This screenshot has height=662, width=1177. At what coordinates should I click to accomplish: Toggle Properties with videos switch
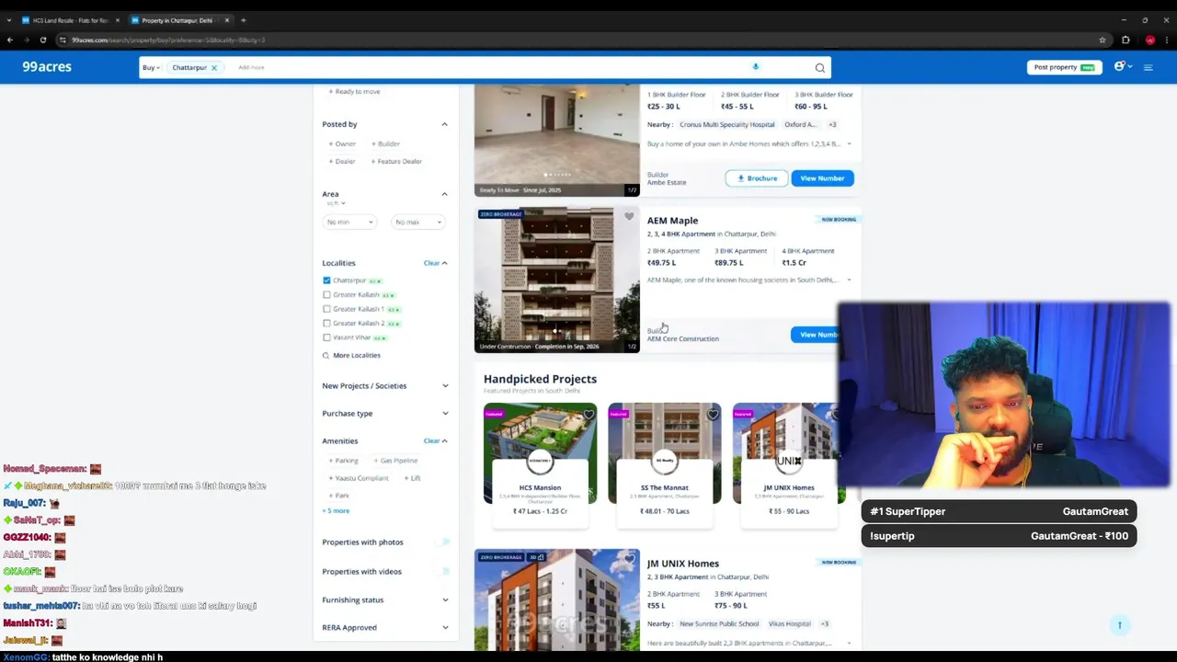coord(444,572)
